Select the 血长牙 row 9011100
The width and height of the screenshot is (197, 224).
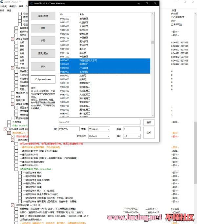[105, 53]
